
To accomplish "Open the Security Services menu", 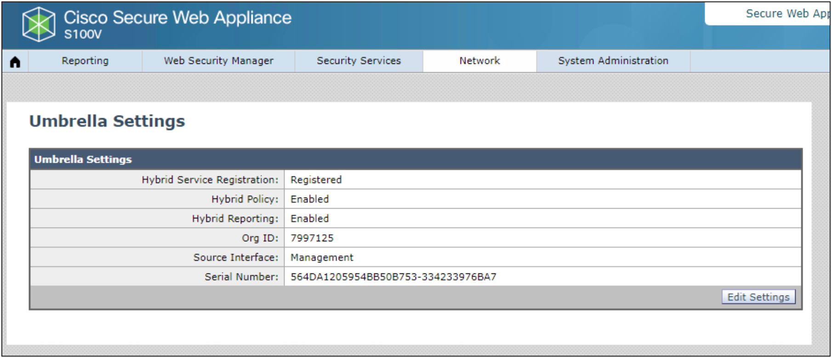I will coord(359,61).
